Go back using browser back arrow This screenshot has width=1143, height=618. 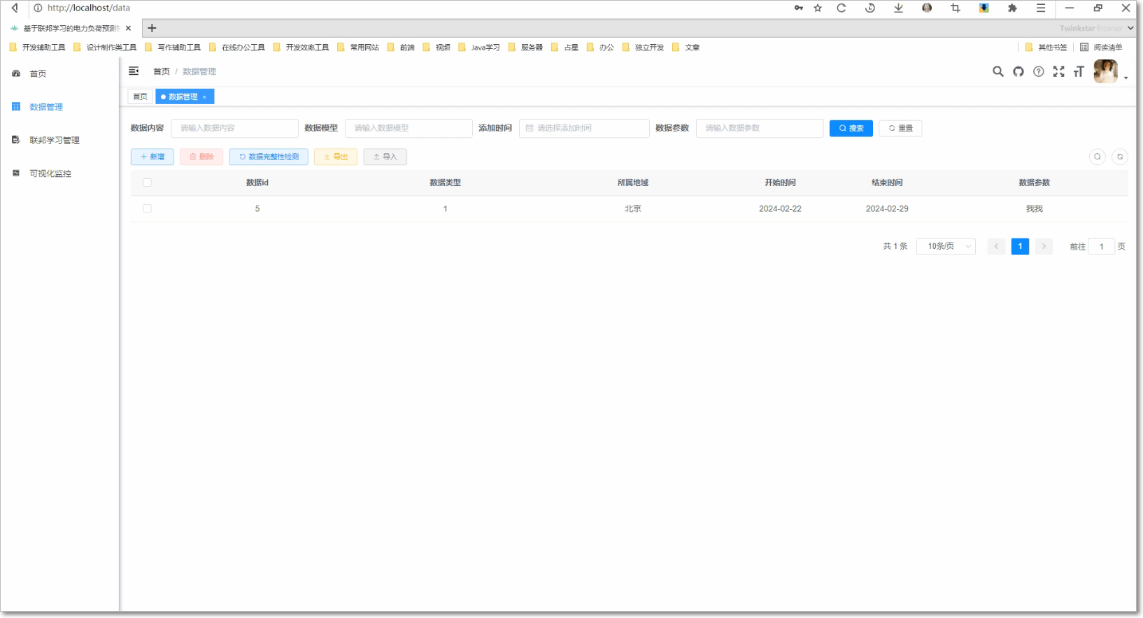click(x=15, y=8)
